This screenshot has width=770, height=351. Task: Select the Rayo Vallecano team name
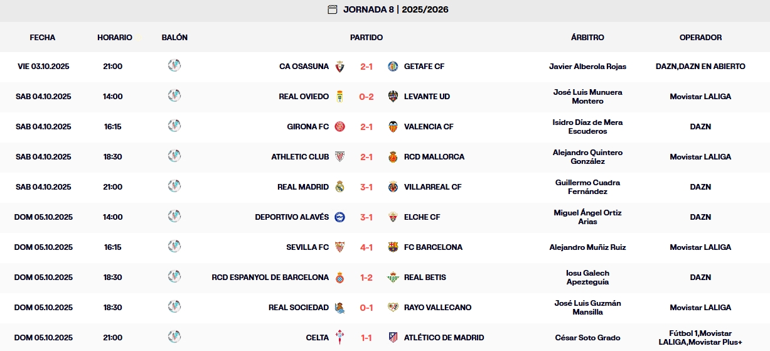click(437, 308)
